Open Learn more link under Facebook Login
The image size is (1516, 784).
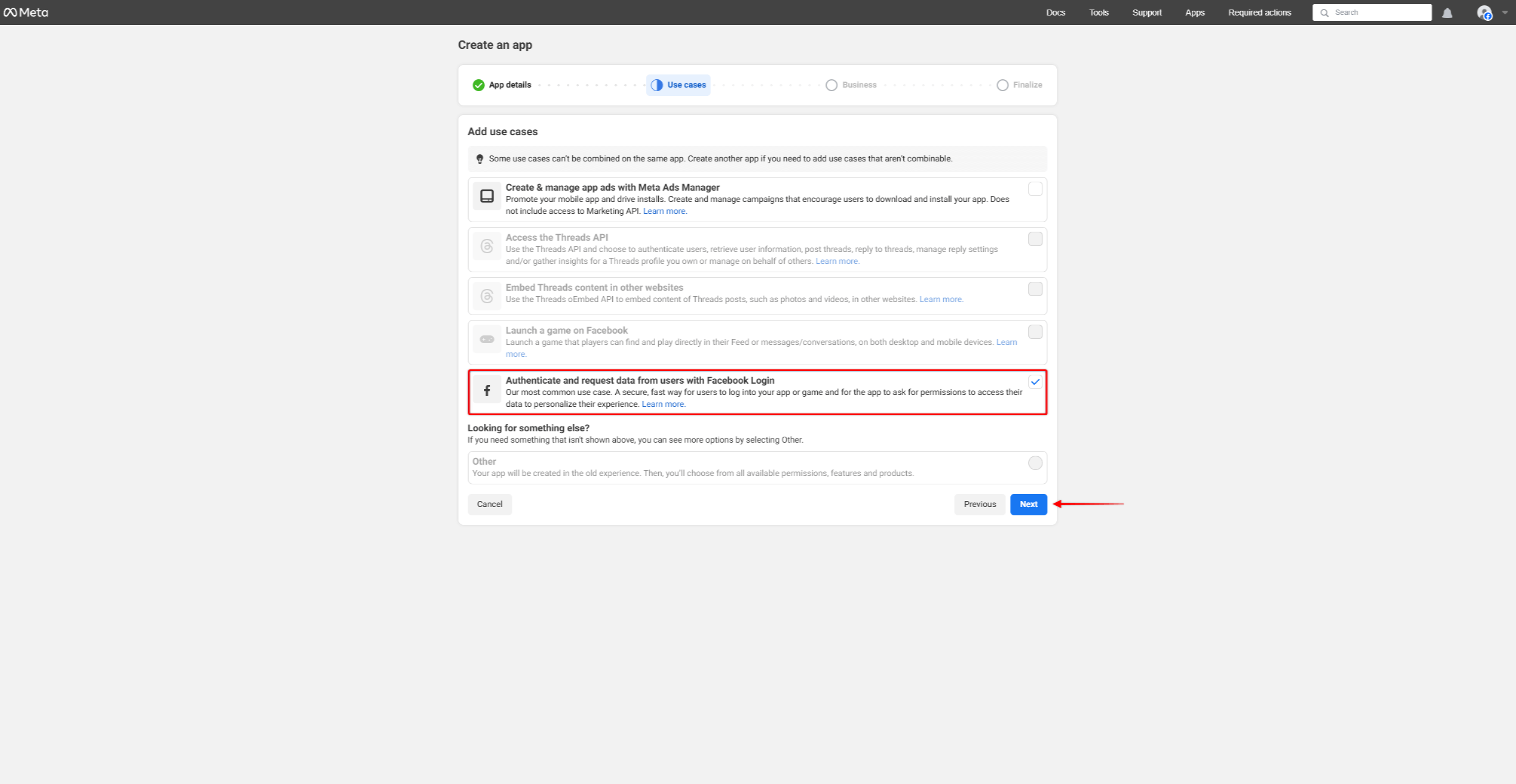tap(663, 404)
